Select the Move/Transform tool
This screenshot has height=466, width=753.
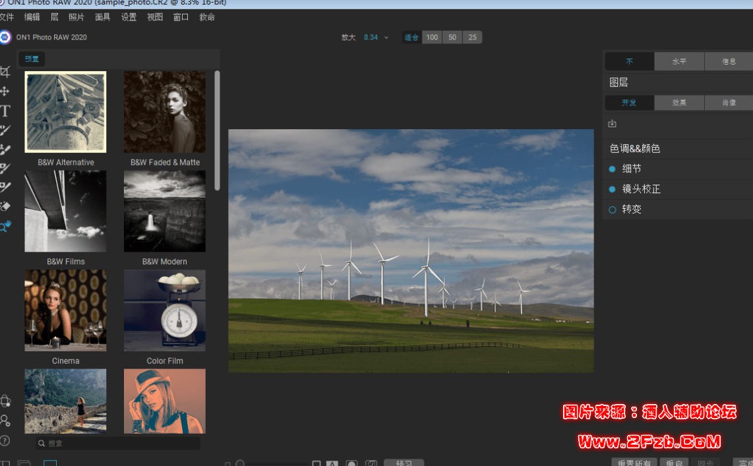[5, 91]
